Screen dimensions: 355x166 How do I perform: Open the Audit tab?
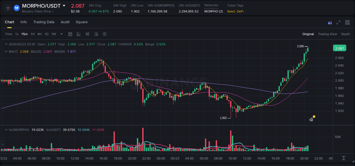point(65,22)
